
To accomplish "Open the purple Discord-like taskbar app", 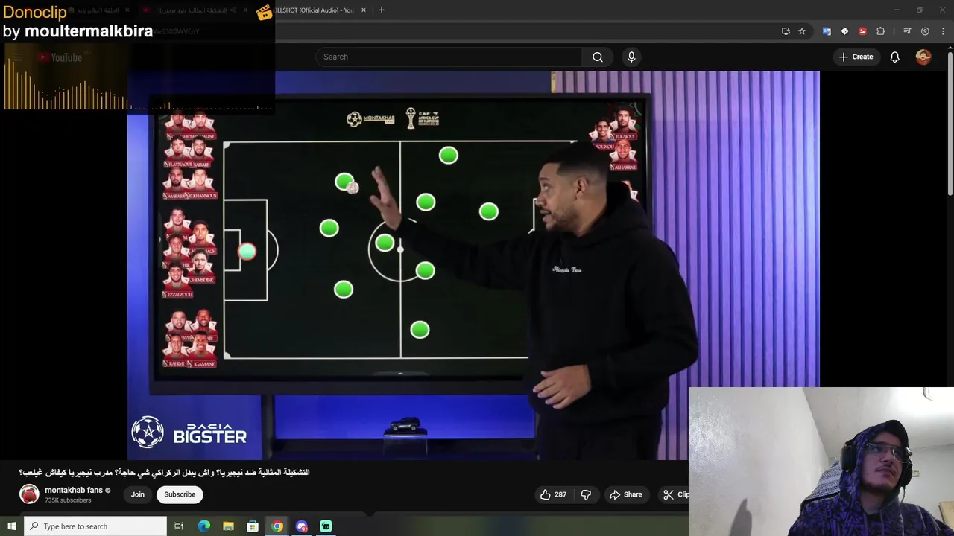I will pyautogui.click(x=301, y=526).
